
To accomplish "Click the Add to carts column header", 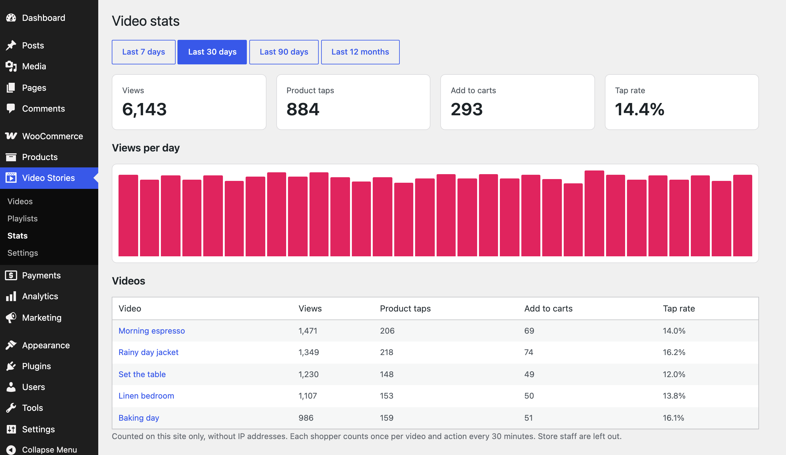I will pyautogui.click(x=548, y=308).
